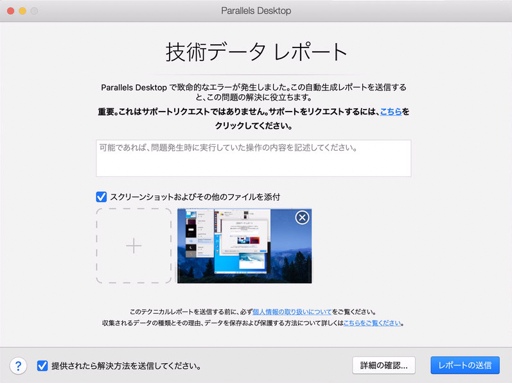Follow the こちらをご覧ください link

372,323
